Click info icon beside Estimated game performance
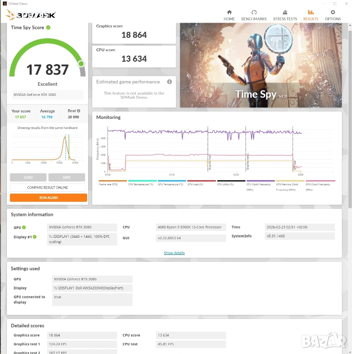 tap(169, 82)
